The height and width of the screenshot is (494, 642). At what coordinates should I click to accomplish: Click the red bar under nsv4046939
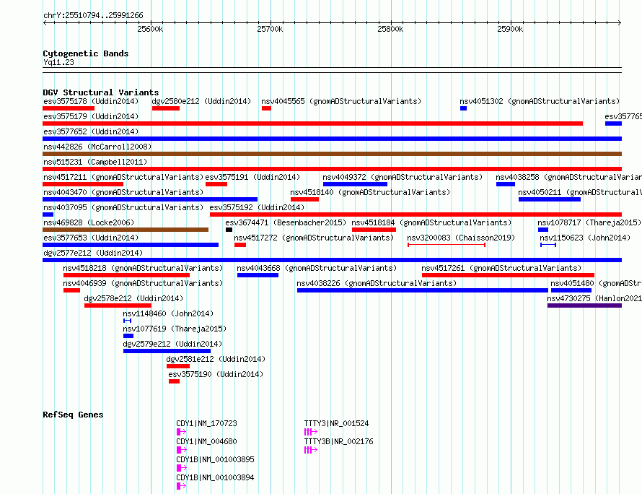pos(71,290)
